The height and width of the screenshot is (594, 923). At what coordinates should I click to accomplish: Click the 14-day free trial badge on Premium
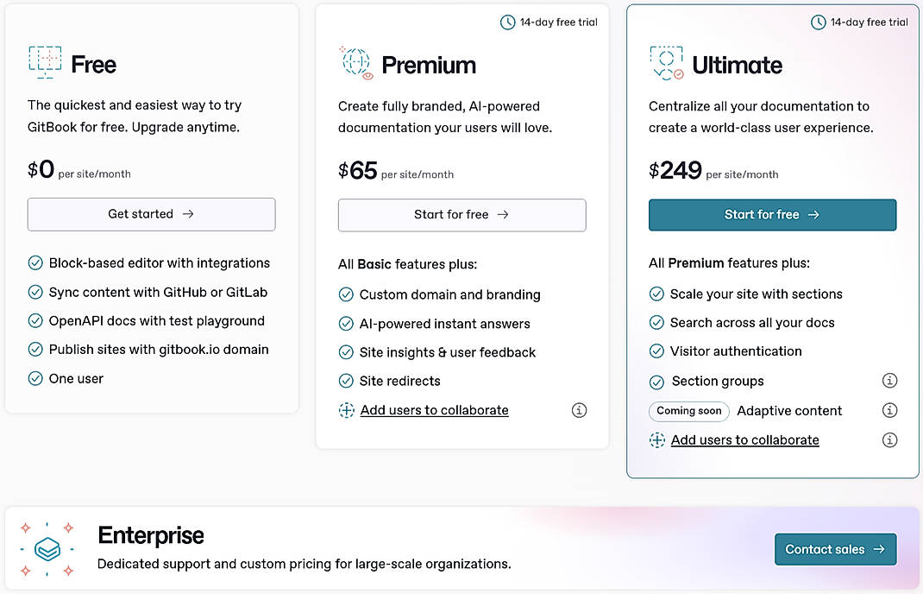coord(549,22)
